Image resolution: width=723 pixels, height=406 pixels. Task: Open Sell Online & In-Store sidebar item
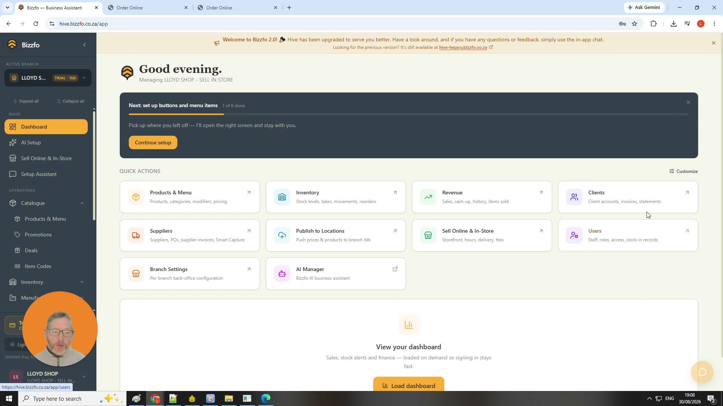[46, 158]
